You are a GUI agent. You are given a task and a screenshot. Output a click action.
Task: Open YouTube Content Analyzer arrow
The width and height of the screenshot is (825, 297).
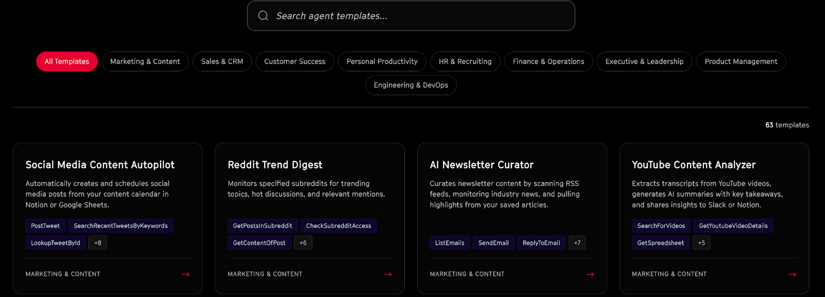coord(793,274)
